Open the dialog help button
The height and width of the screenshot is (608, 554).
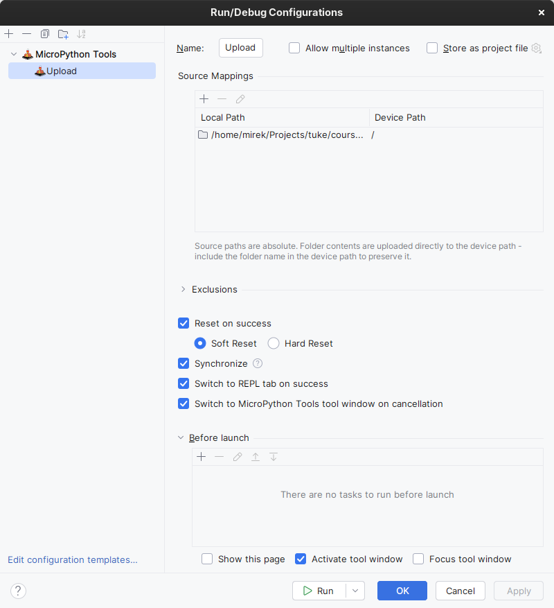pyautogui.click(x=18, y=591)
